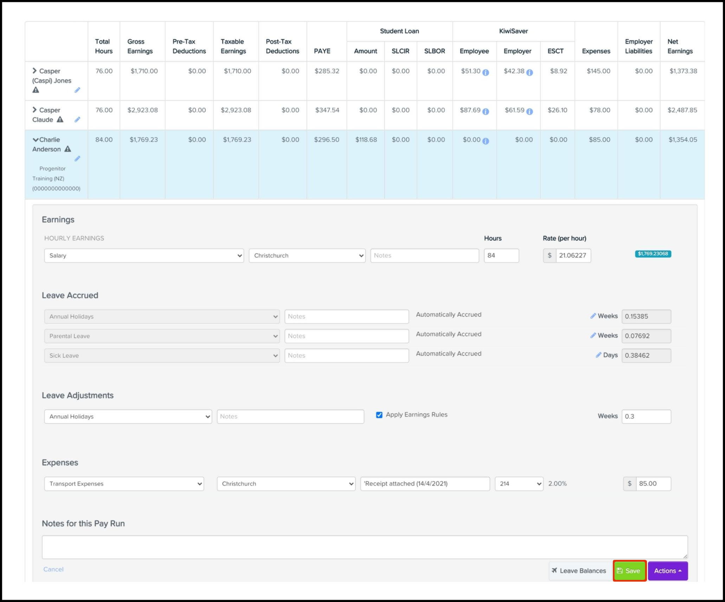
Task: Expand Casper (Caspi) Jones row
Action: [x=34, y=71]
